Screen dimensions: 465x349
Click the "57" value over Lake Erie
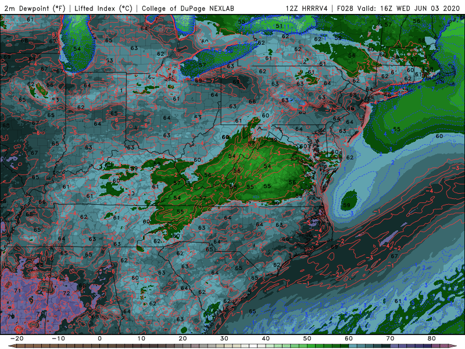[x=202, y=65]
